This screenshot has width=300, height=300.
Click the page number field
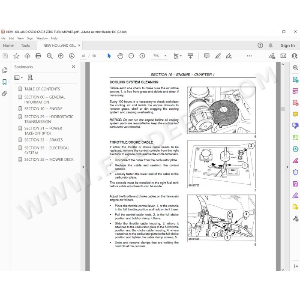click(84, 56)
